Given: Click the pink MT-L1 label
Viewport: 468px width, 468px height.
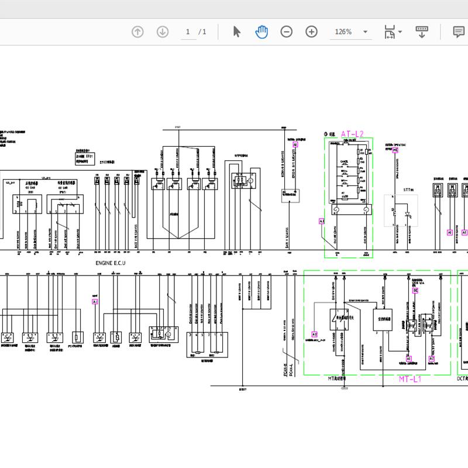Looking at the screenshot, I should pyautogui.click(x=410, y=379).
